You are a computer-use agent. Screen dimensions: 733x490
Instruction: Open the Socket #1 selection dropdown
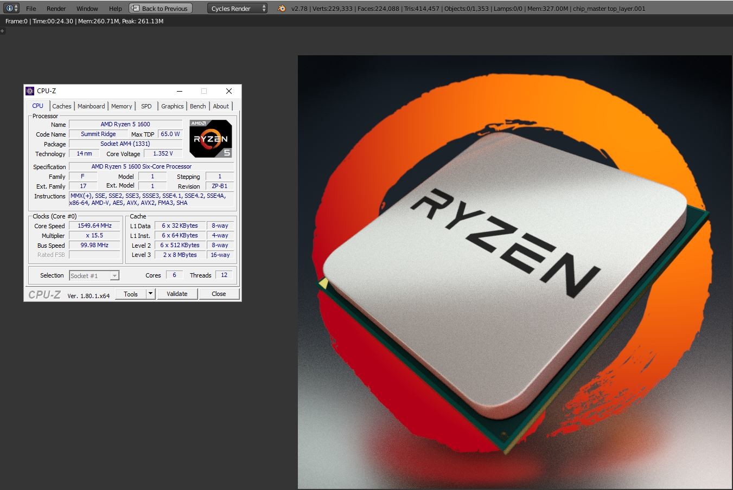94,276
